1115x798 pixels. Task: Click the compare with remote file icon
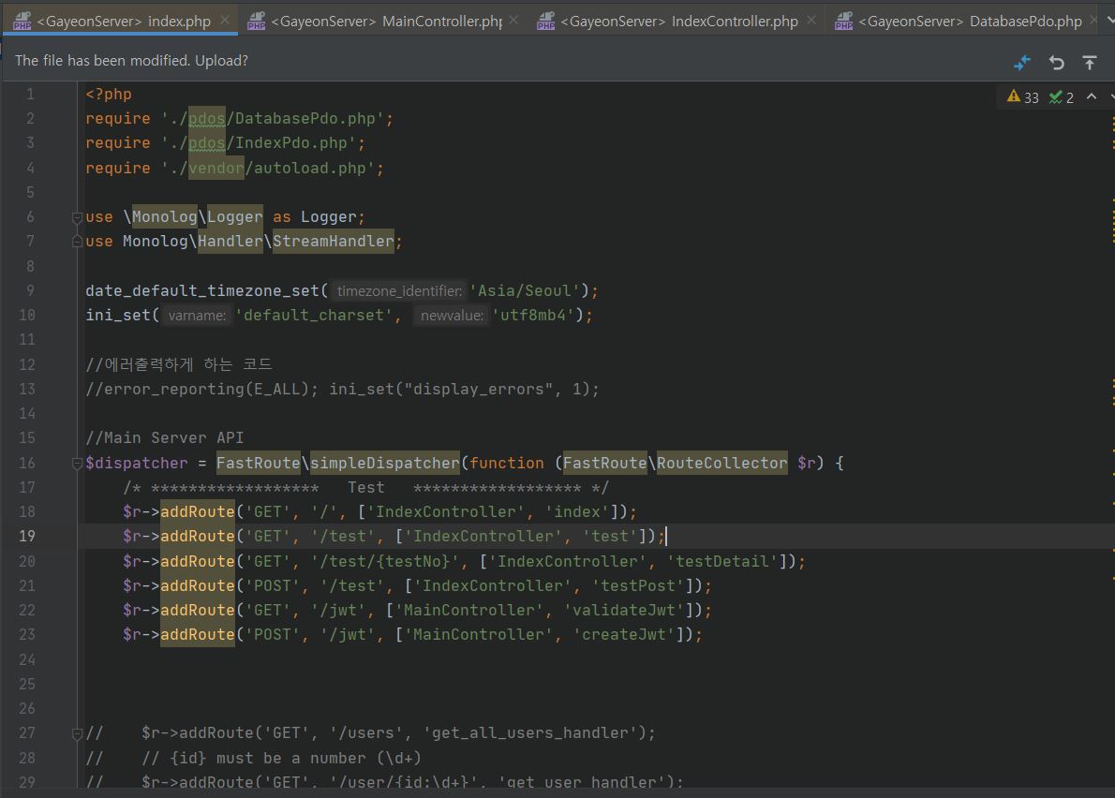tap(1022, 62)
